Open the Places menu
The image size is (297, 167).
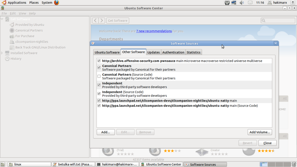tap(34, 3)
